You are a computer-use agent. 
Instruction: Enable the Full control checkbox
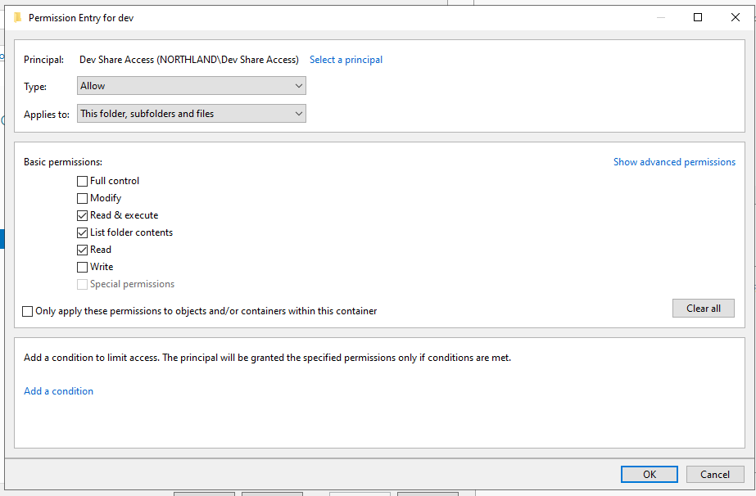(82, 181)
